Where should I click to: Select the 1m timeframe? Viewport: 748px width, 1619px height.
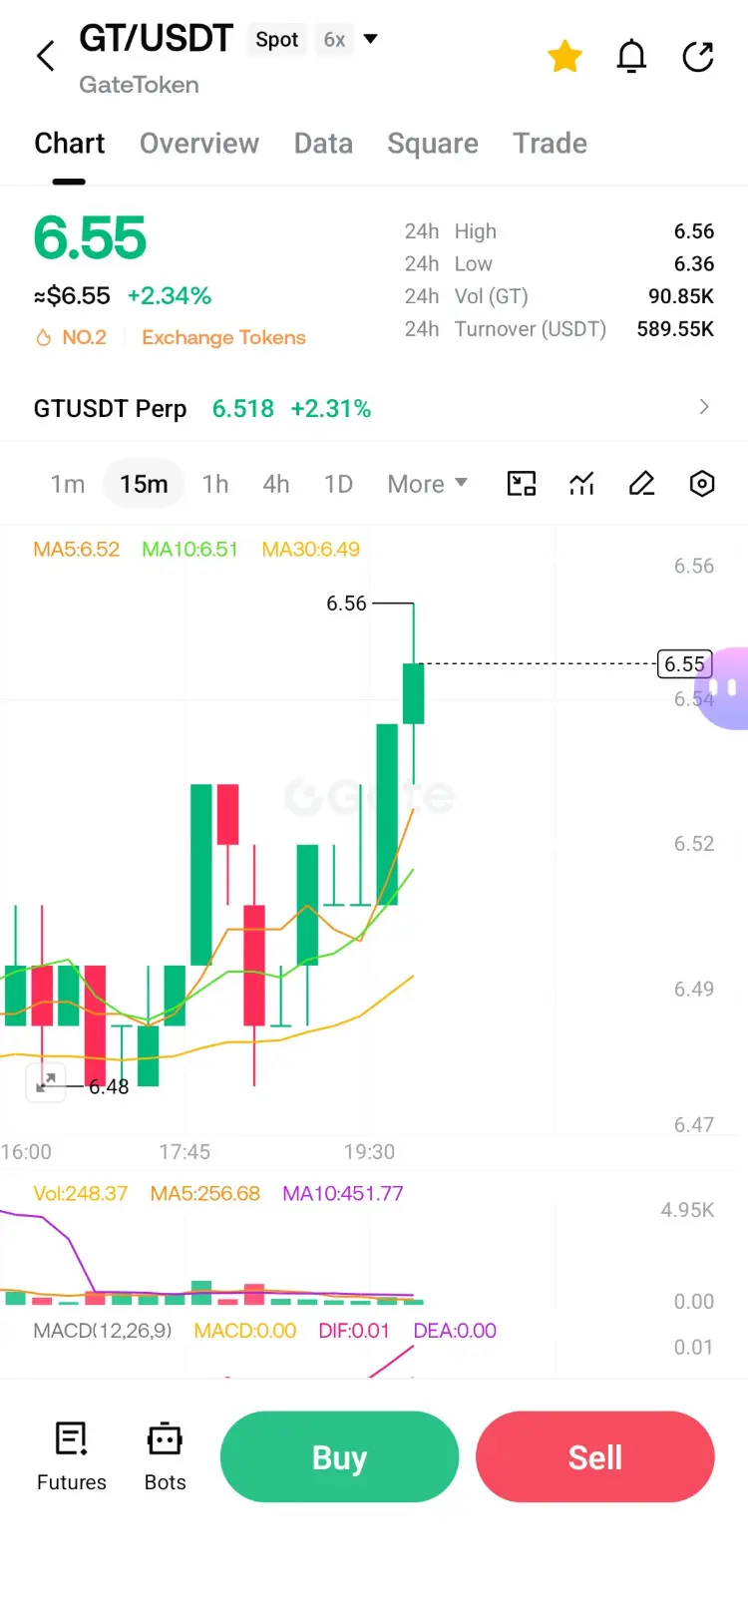pos(68,484)
